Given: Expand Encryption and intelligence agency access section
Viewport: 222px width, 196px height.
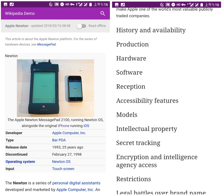Looking at the screenshot, I should pyautogui.click(x=157, y=161).
